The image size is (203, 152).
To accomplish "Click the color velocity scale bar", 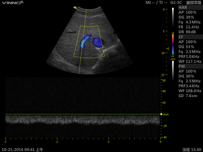I will [x=173, y=44].
